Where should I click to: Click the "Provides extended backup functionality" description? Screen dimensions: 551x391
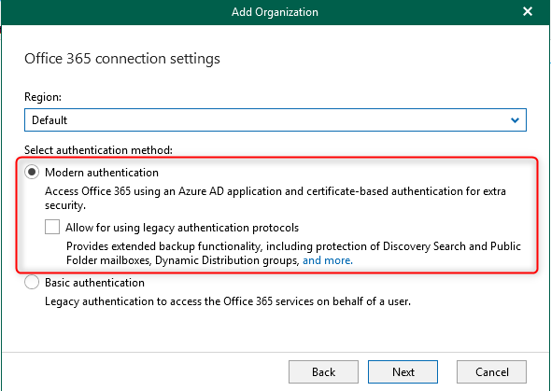click(x=293, y=253)
